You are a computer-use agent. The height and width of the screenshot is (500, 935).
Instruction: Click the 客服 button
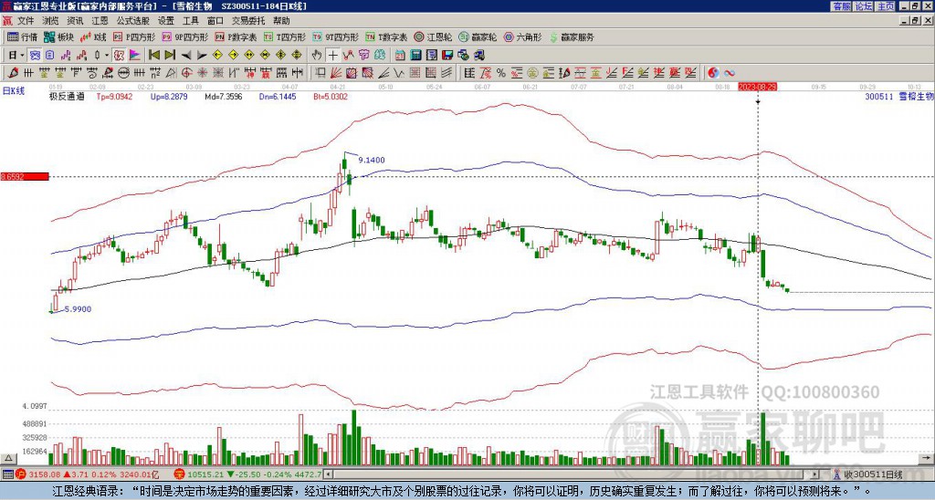[841, 6]
